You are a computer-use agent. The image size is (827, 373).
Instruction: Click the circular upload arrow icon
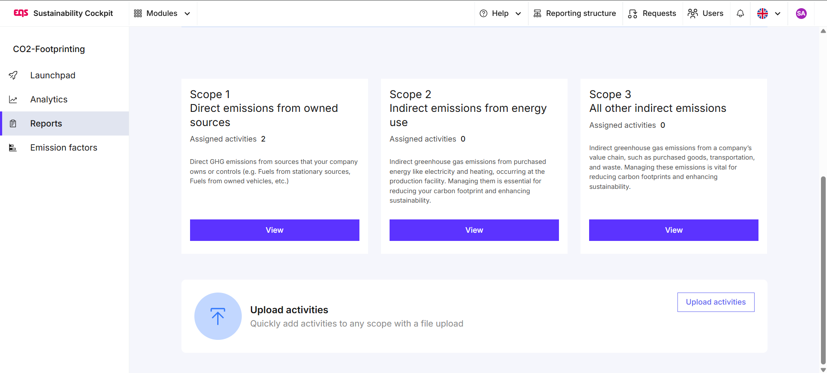coord(218,316)
